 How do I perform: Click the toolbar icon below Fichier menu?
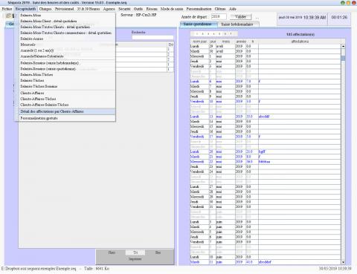(8, 16)
